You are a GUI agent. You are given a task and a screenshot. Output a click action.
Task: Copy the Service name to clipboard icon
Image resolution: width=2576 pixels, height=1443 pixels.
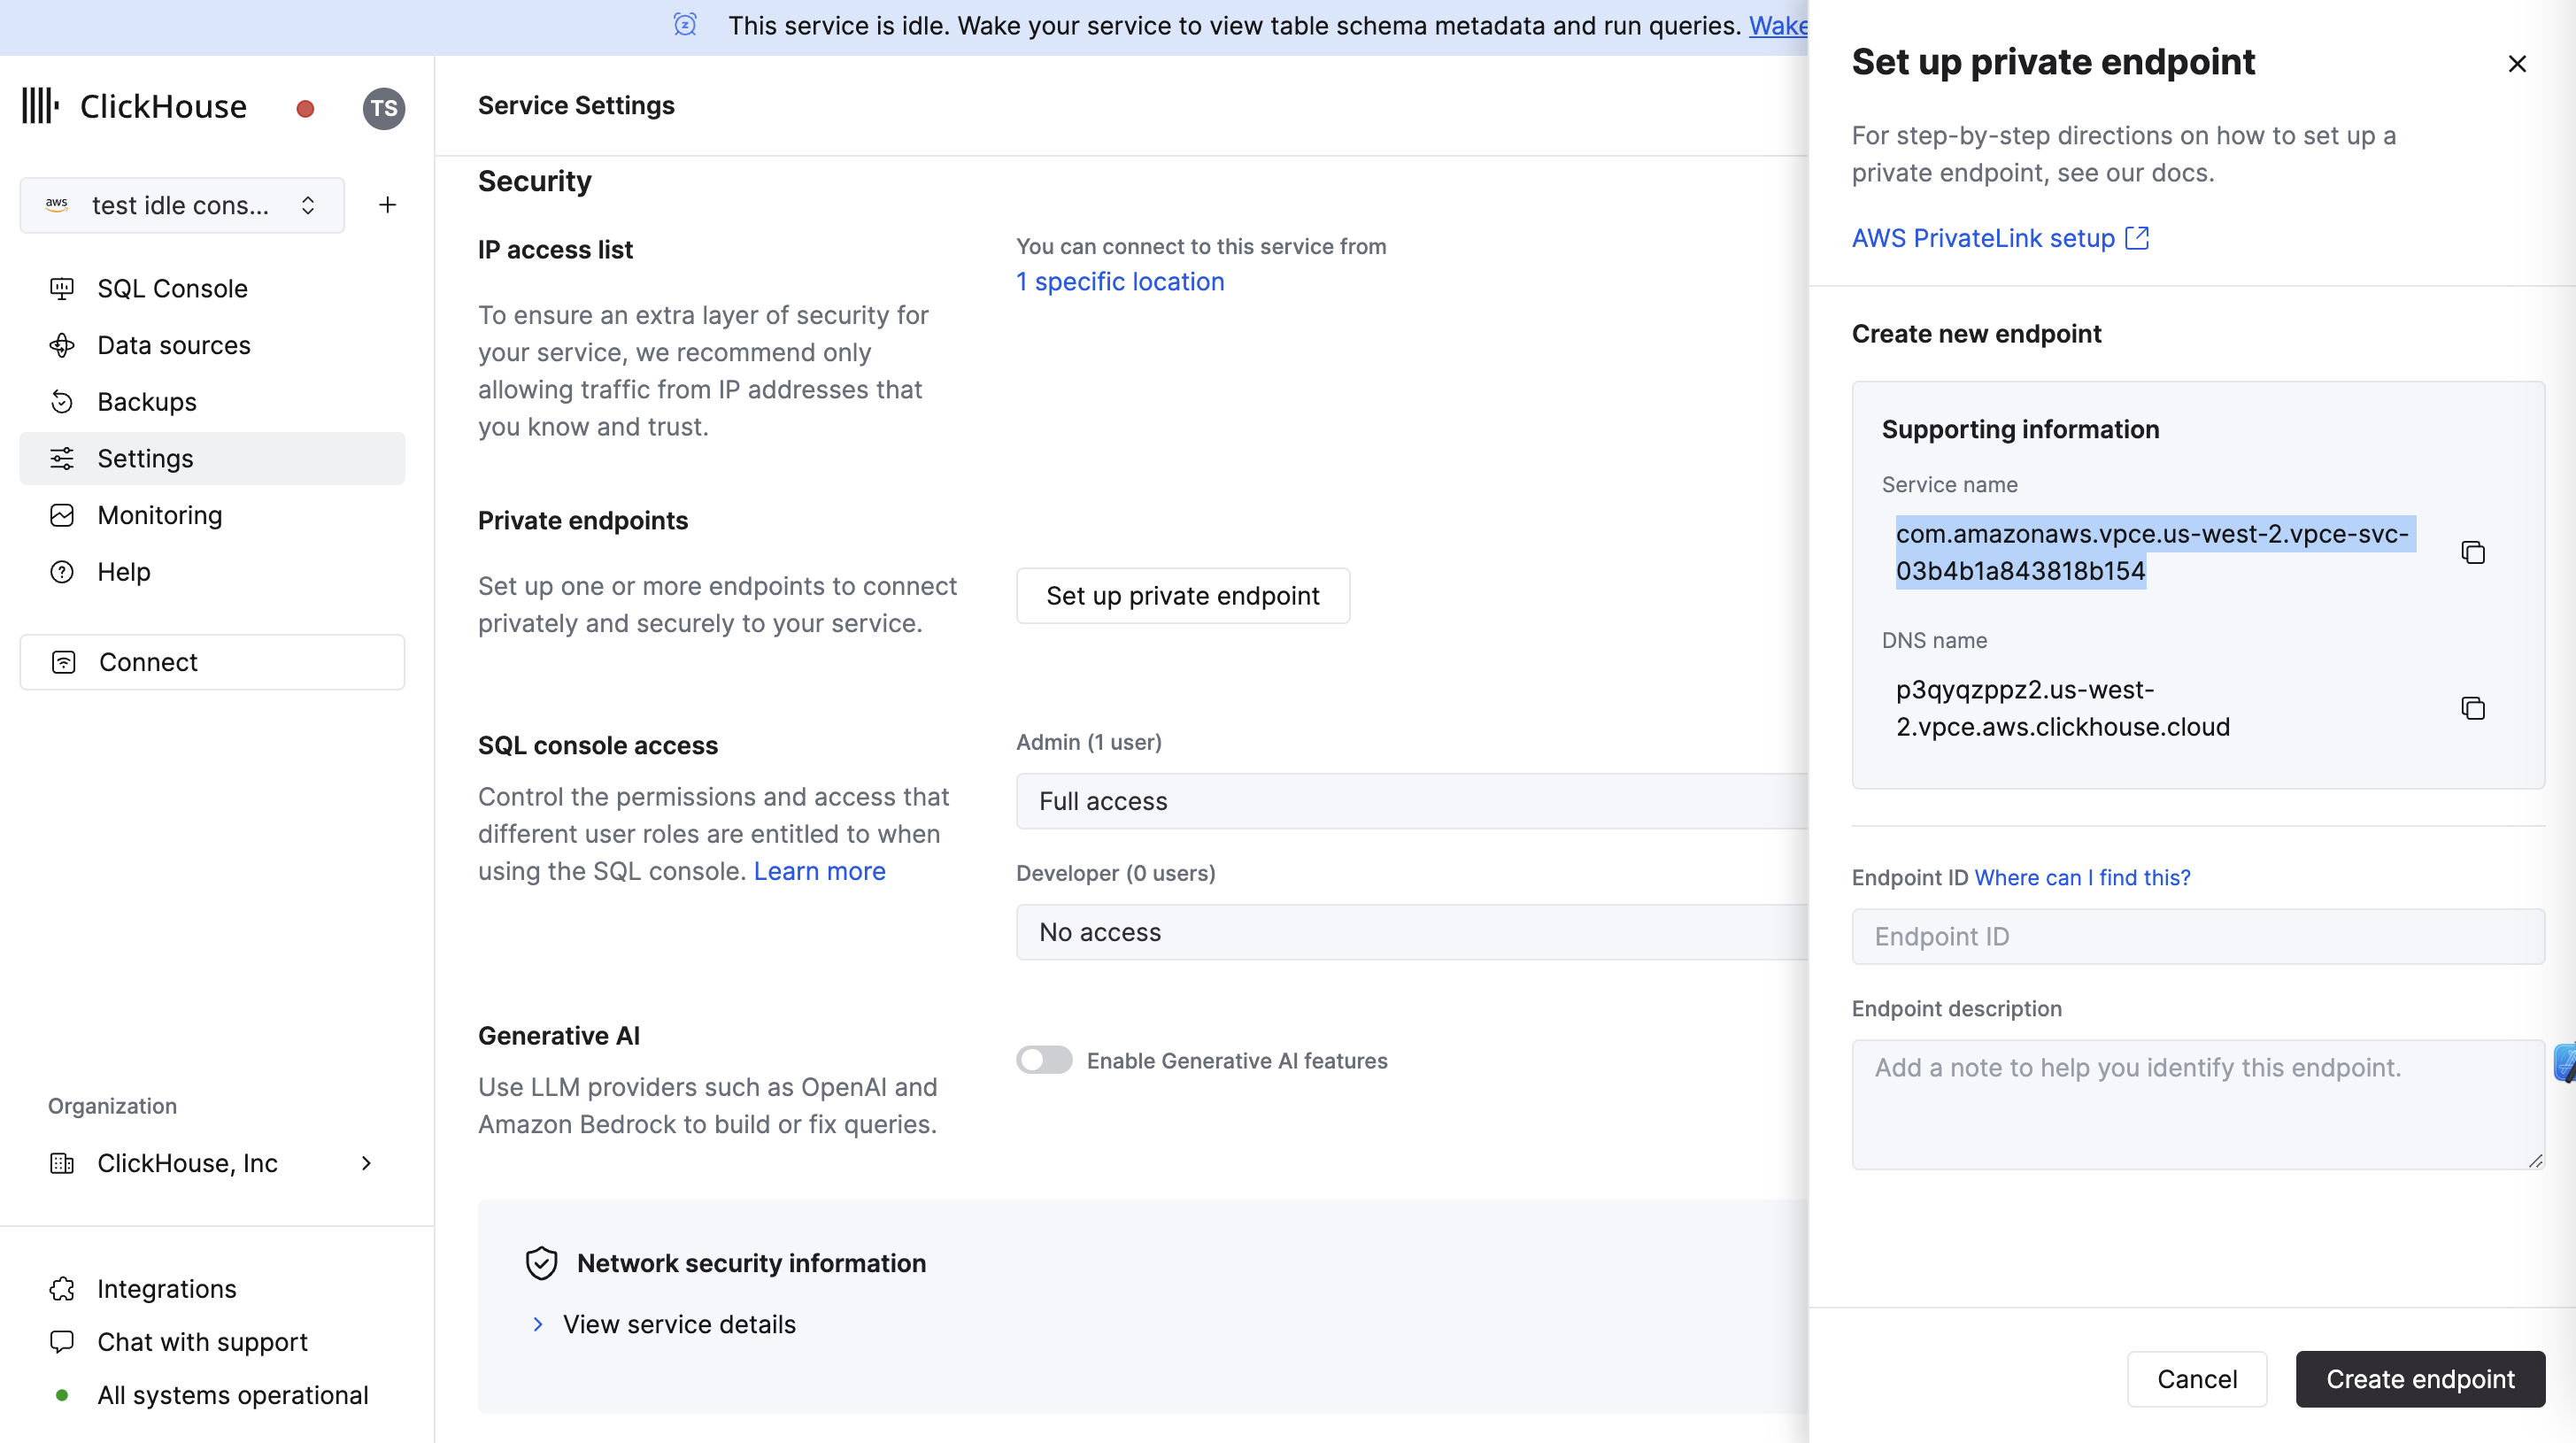[2472, 550]
